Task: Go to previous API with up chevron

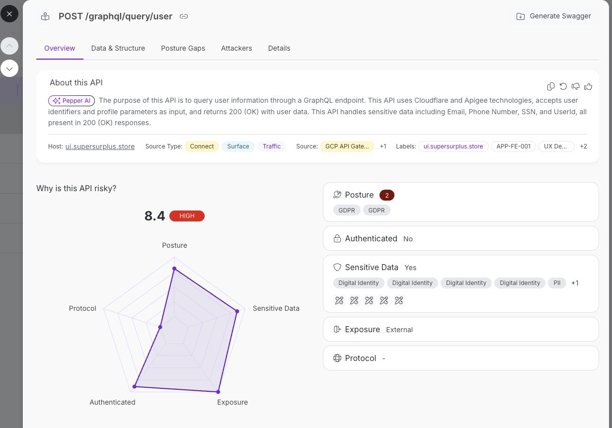Action: coord(9,46)
